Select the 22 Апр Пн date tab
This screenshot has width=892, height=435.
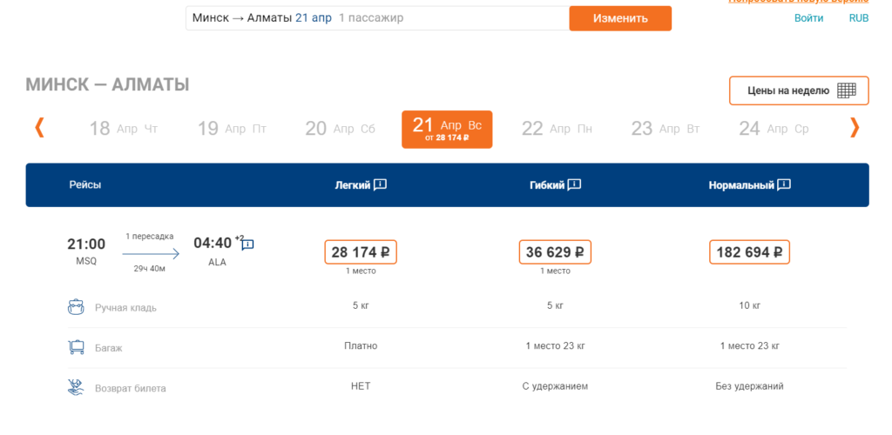(556, 129)
